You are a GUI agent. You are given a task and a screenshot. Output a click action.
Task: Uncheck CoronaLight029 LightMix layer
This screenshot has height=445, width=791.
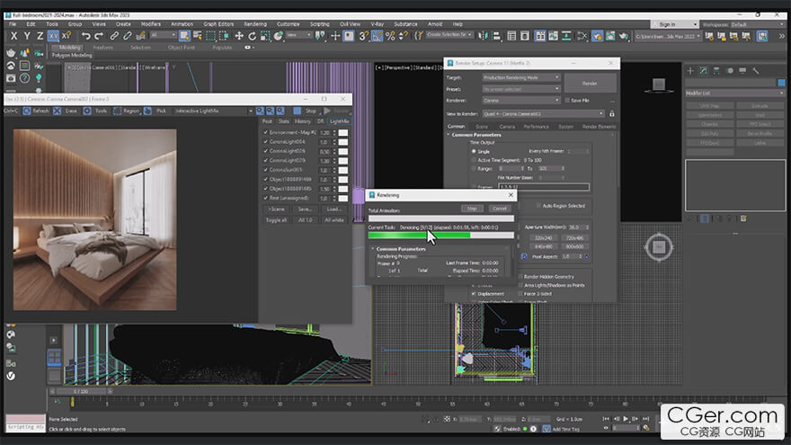point(265,160)
